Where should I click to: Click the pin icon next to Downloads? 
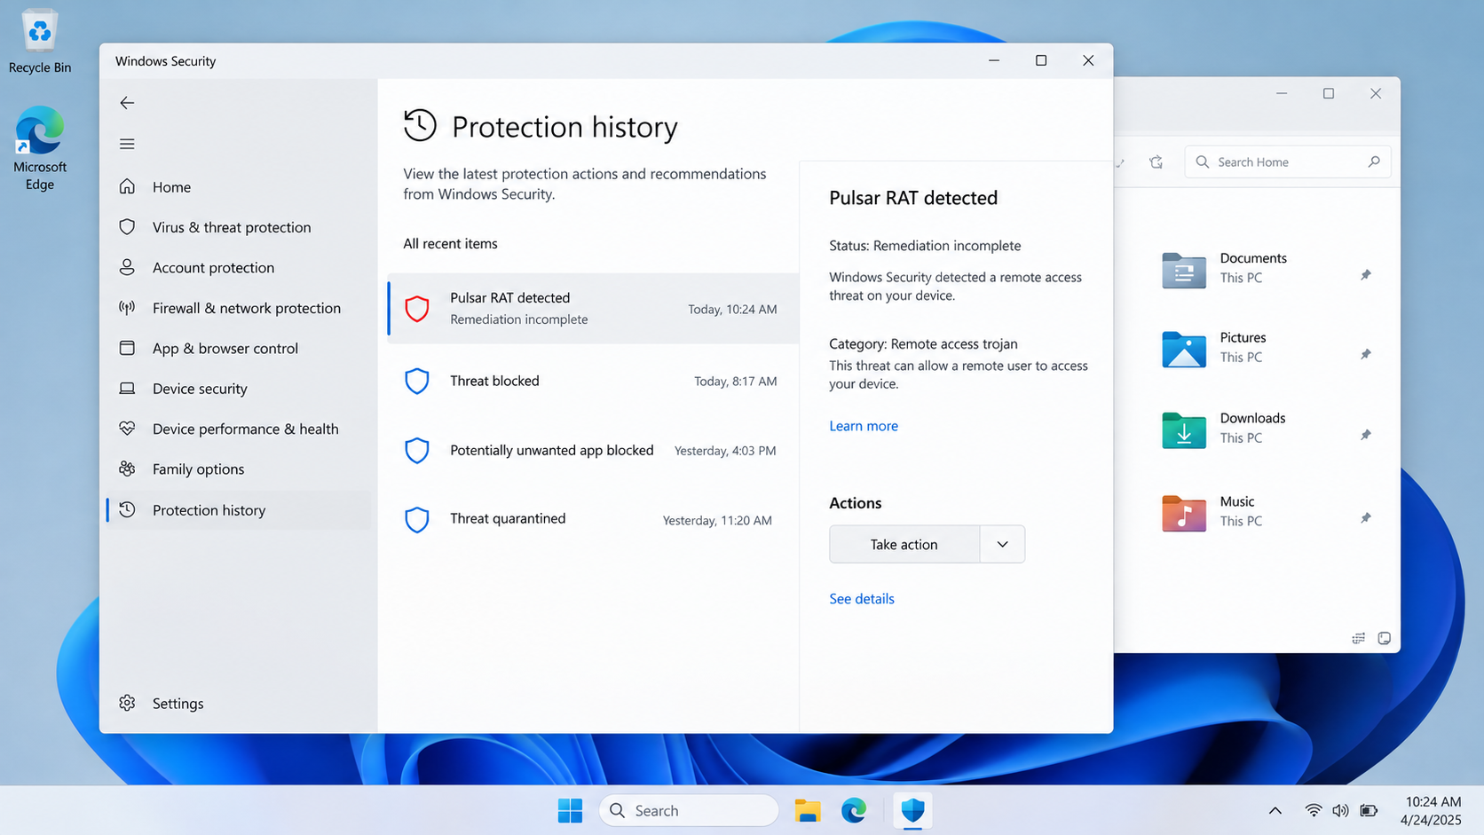click(1366, 435)
